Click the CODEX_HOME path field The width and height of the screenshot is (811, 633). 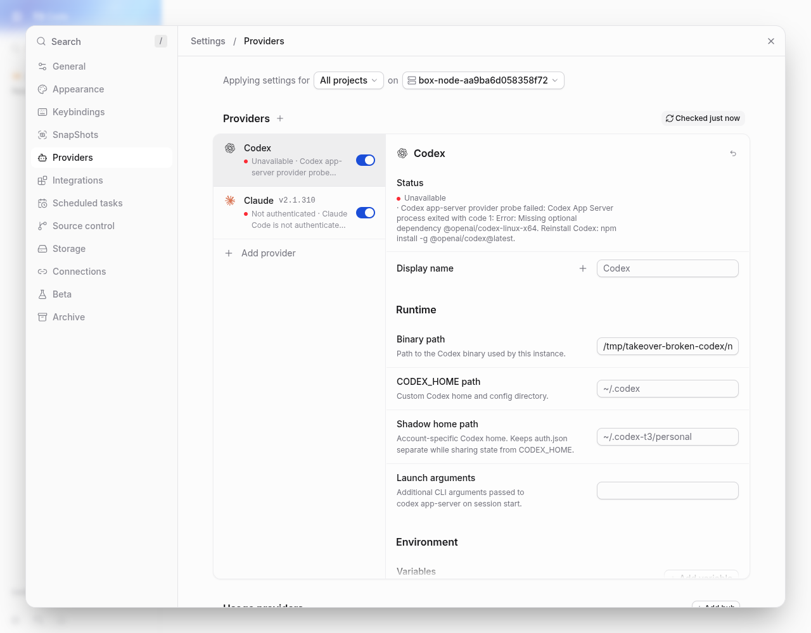tap(668, 389)
